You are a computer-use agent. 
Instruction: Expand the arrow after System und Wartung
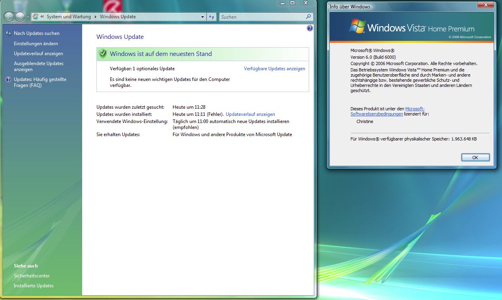point(96,17)
